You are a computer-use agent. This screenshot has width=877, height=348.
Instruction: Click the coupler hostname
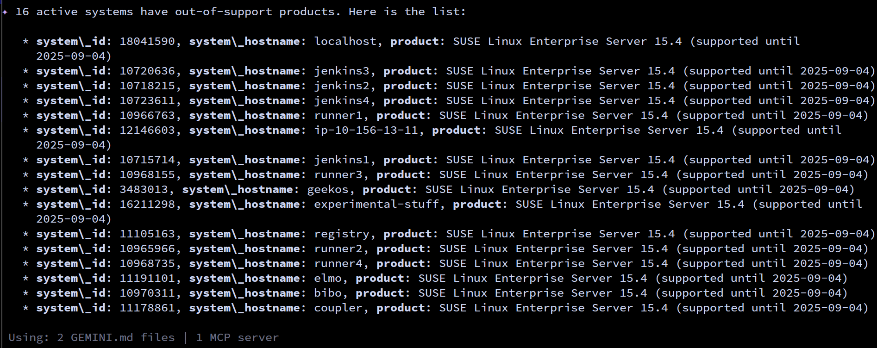coord(338,308)
